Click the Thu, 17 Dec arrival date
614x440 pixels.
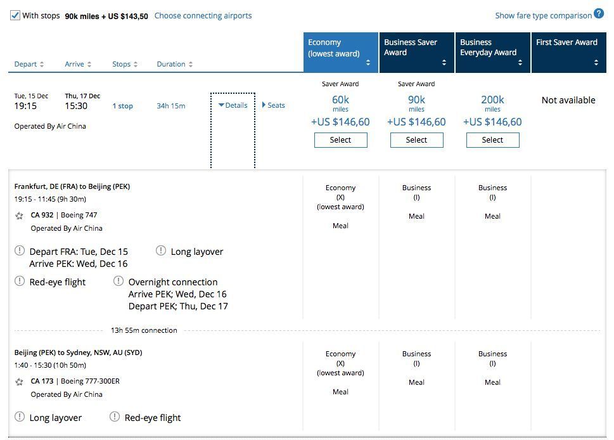tap(82, 96)
